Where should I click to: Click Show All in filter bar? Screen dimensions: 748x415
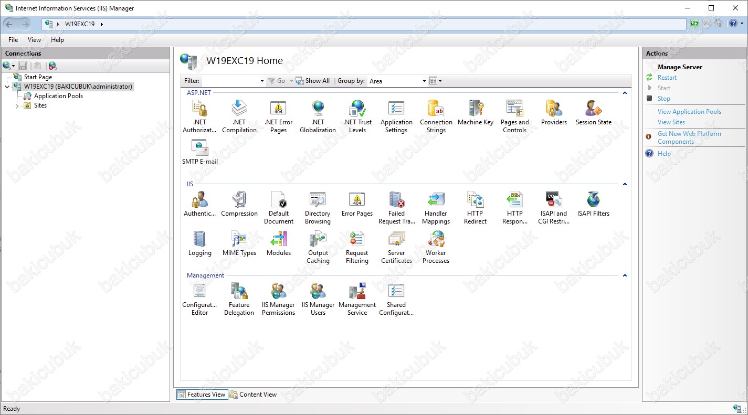pyautogui.click(x=312, y=81)
